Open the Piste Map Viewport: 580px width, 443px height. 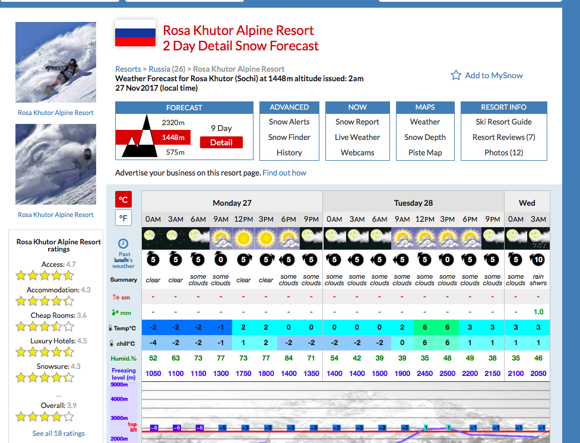tap(425, 152)
